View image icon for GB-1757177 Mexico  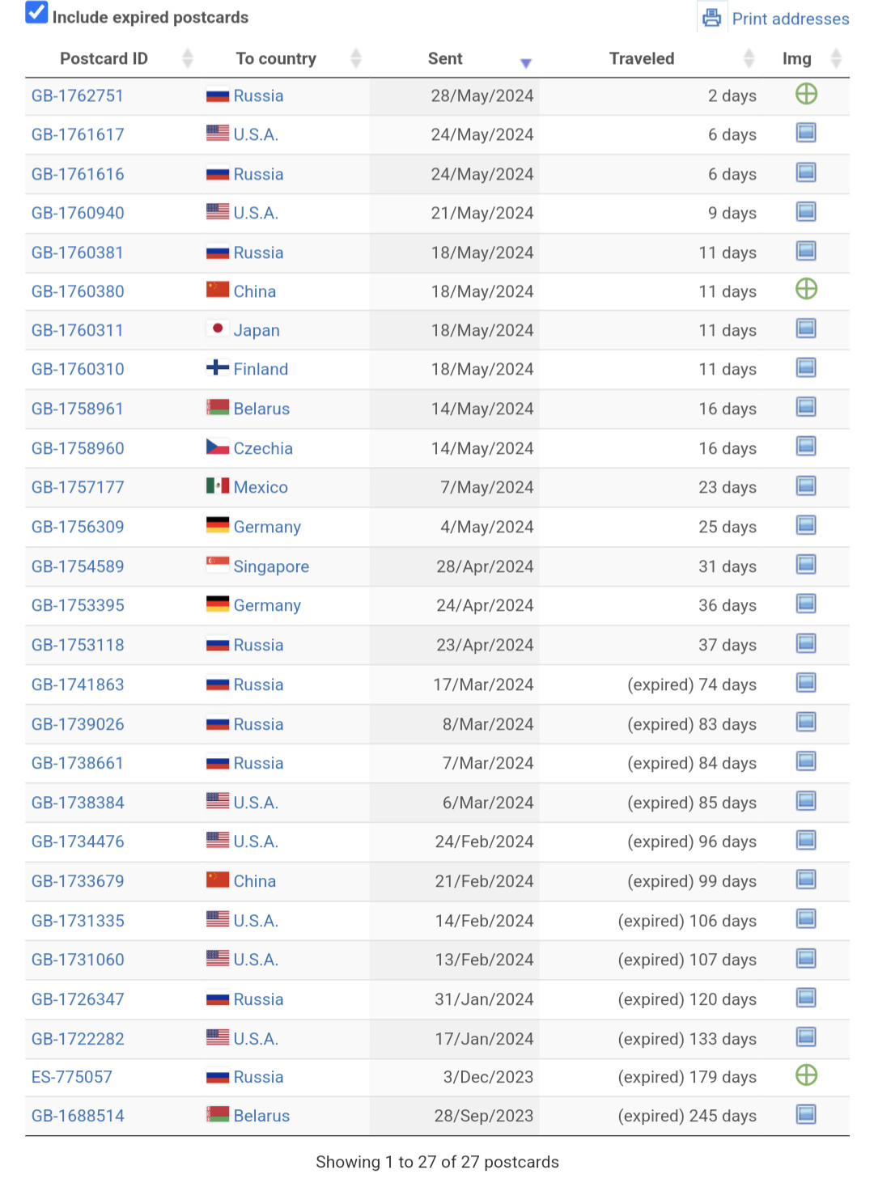[x=806, y=486]
